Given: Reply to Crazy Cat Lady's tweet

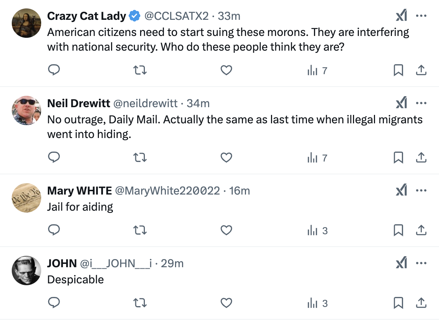Looking at the screenshot, I should (54, 70).
